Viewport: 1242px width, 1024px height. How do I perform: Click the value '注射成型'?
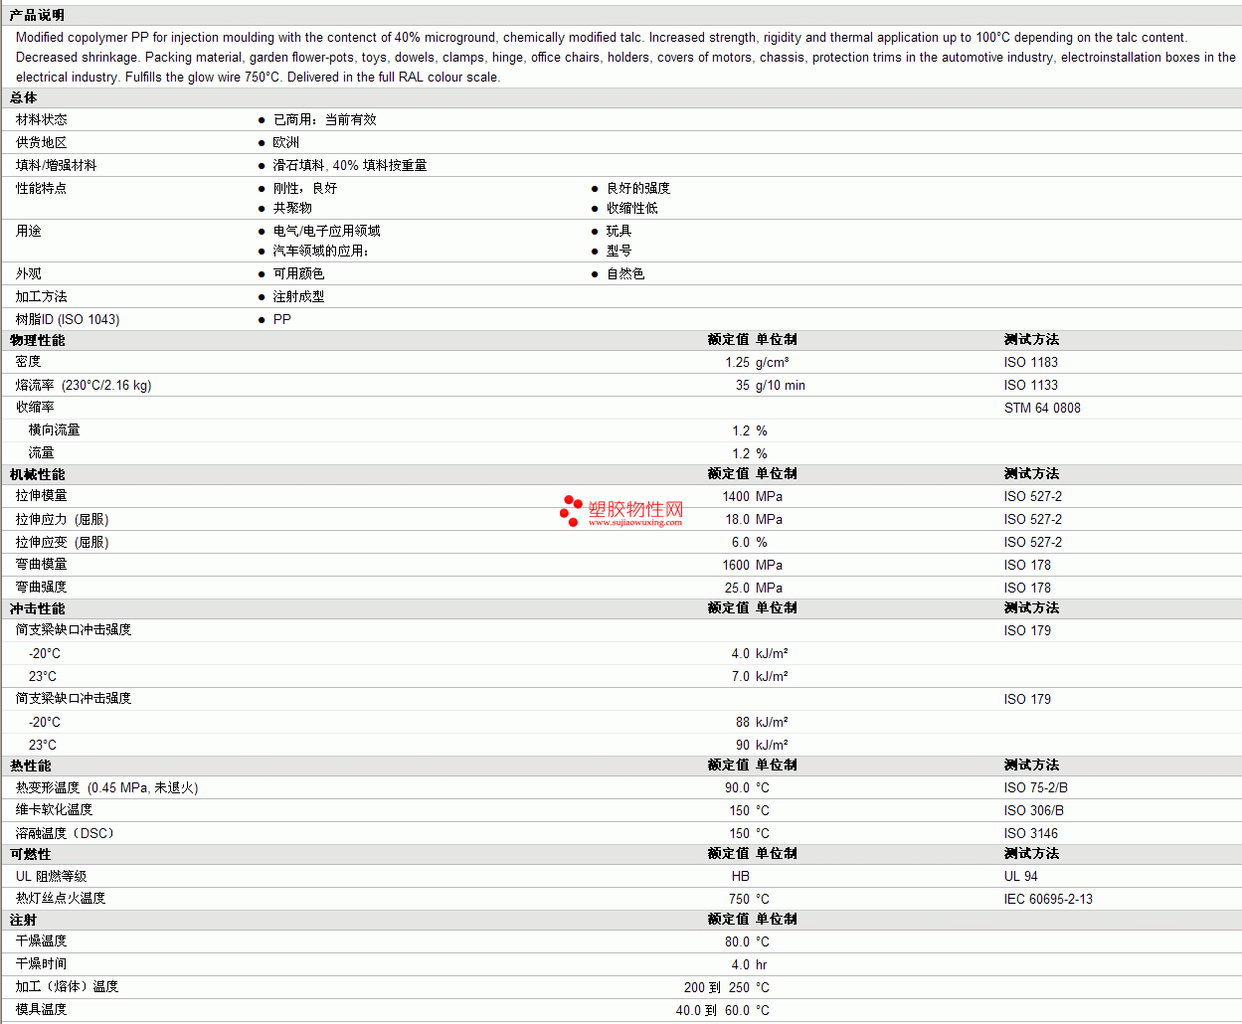(299, 296)
